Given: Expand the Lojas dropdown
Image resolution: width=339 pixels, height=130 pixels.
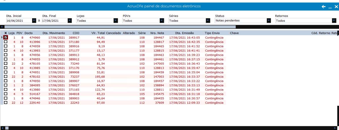Looking at the screenshot, I should pos(116,21).
